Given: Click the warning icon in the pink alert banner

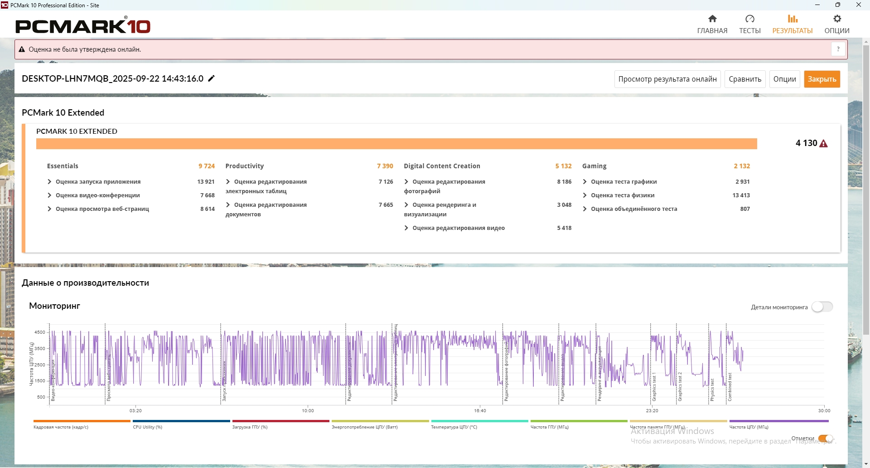Looking at the screenshot, I should point(22,49).
